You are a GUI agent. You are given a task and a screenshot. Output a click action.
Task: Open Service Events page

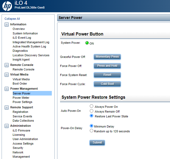tap(22, 116)
